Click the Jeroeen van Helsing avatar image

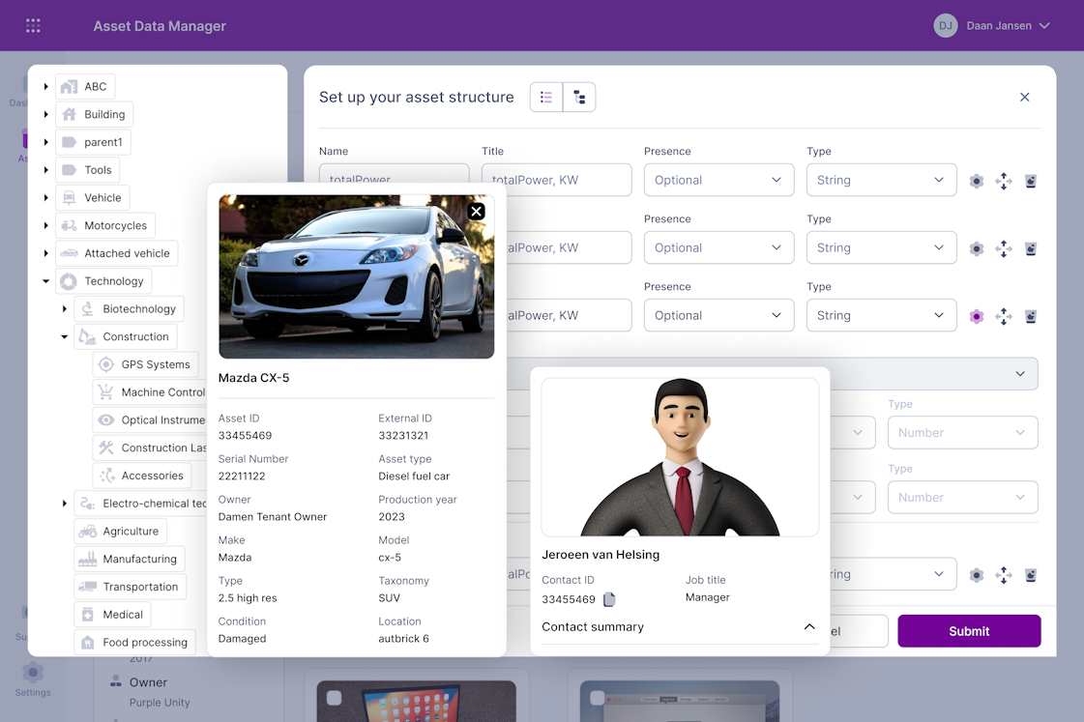pyautogui.click(x=680, y=457)
